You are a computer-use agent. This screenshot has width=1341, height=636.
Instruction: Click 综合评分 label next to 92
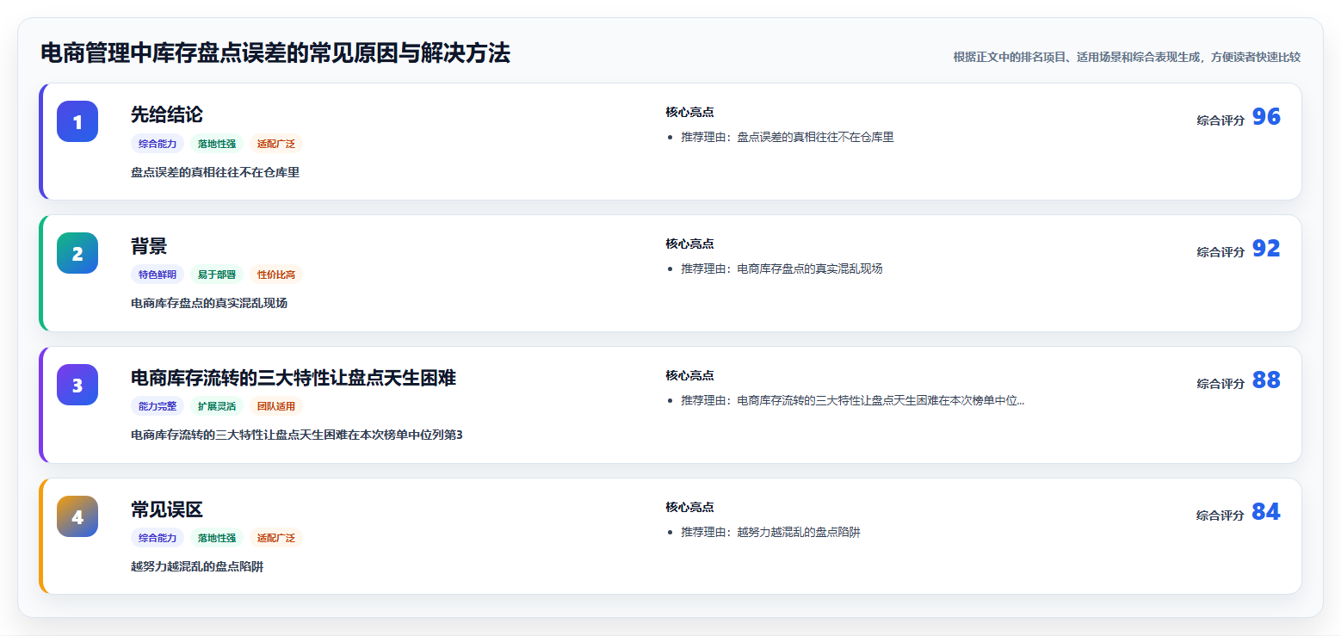pyautogui.click(x=1220, y=252)
